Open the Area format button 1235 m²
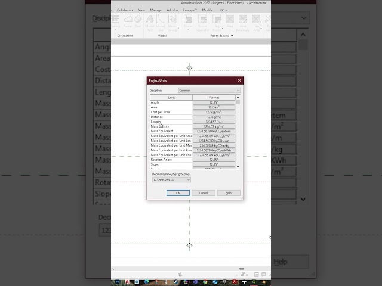 pos(214,107)
